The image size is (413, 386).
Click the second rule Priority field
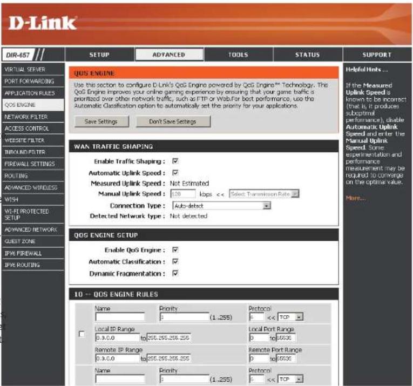[x=184, y=379]
